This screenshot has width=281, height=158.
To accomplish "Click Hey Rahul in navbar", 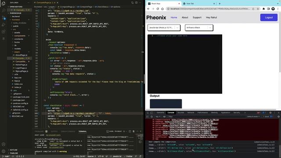I will [211, 18].
